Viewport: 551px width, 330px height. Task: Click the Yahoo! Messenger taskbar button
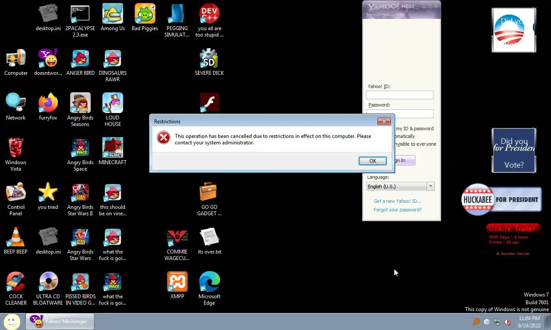point(60,321)
